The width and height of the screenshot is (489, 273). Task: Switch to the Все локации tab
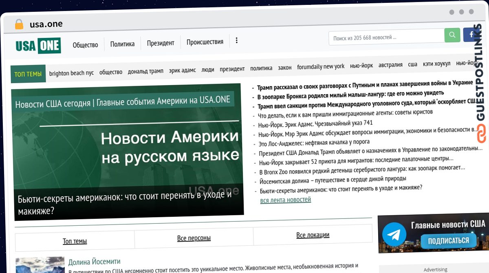(x=313, y=235)
